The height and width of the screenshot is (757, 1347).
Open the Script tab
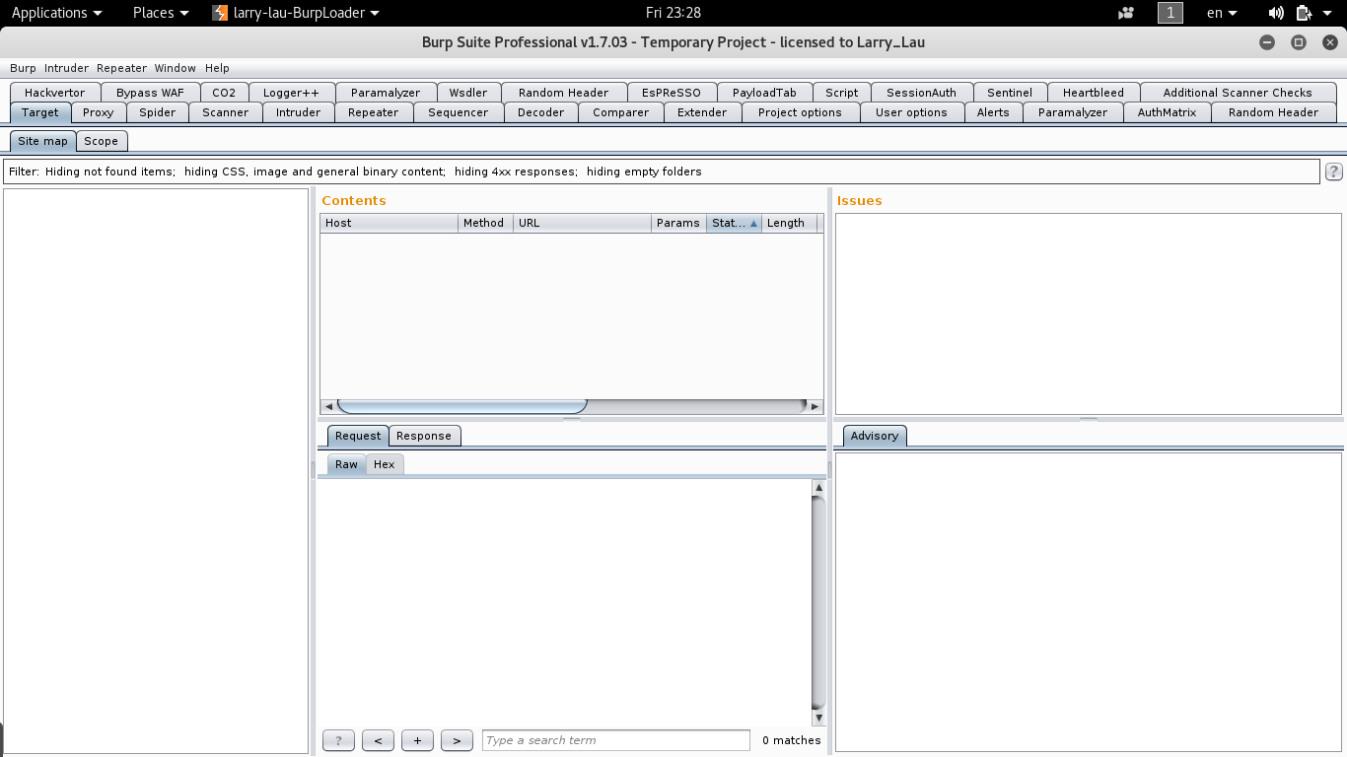[x=842, y=93]
